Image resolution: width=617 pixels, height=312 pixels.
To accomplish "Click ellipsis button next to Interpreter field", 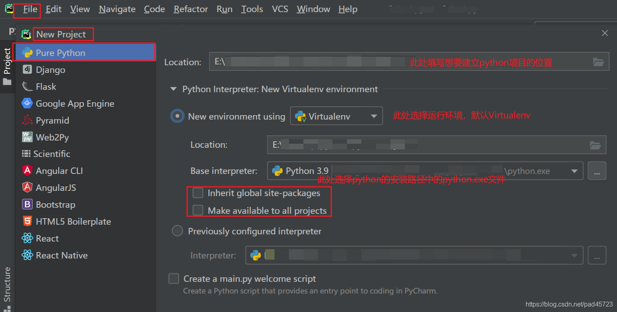I will [597, 255].
